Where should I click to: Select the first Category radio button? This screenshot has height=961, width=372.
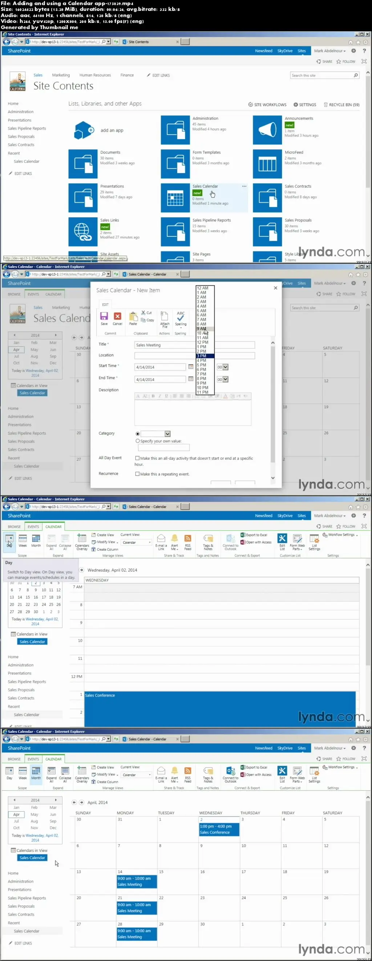(138, 434)
